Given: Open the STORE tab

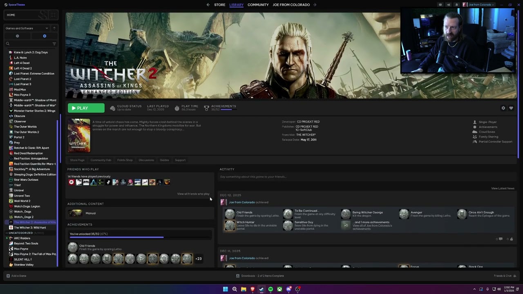Looking at the screenshot, I should click(x=220, y=5).
